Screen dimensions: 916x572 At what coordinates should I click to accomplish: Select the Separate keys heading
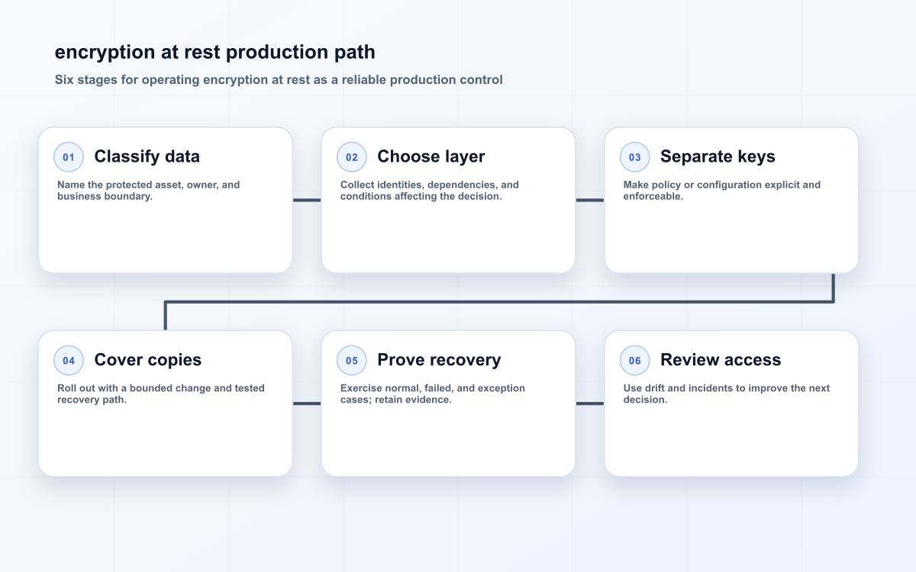[718, 156]
